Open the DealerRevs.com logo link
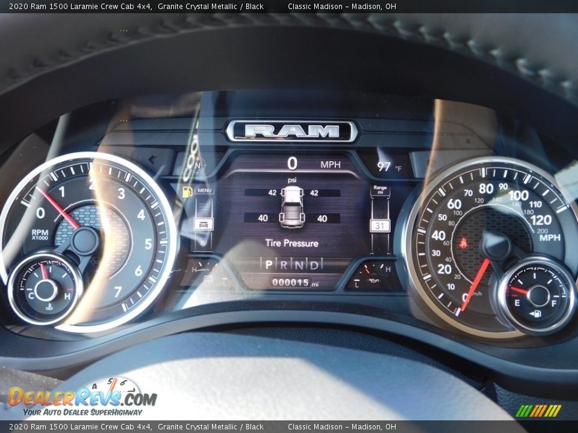 click(81, 398)
